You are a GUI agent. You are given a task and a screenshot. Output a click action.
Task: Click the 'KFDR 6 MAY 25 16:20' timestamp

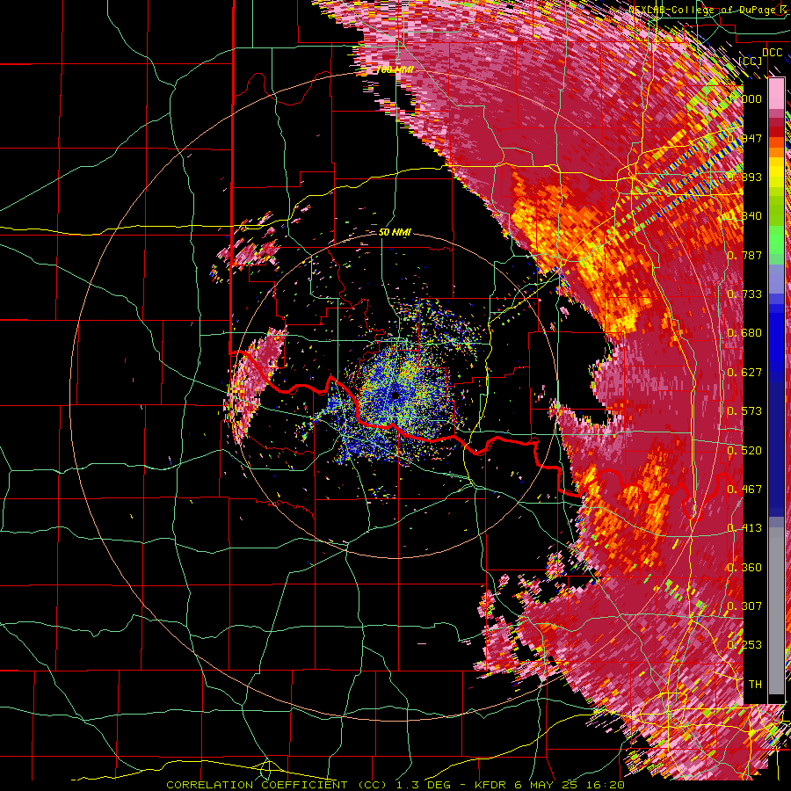[x=550, y=785]
